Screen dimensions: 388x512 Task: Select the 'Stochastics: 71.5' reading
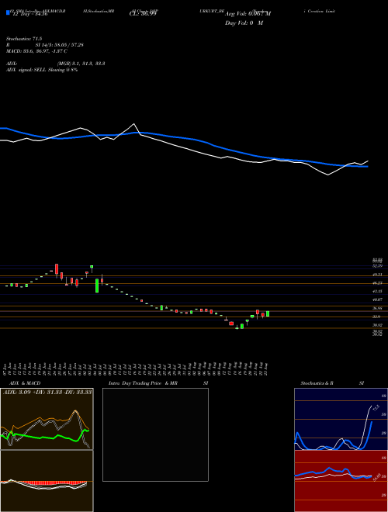click(24, 39)
